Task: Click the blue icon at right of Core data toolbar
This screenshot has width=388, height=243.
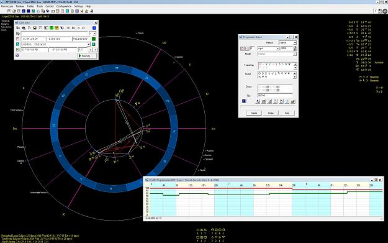Action: pyautogui.click(x=94, y=28)
